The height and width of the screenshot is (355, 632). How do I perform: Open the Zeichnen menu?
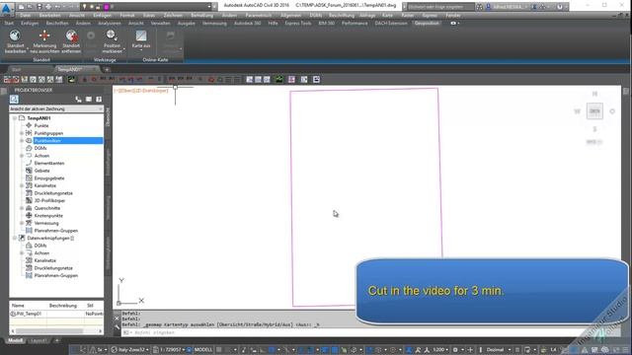173,16
